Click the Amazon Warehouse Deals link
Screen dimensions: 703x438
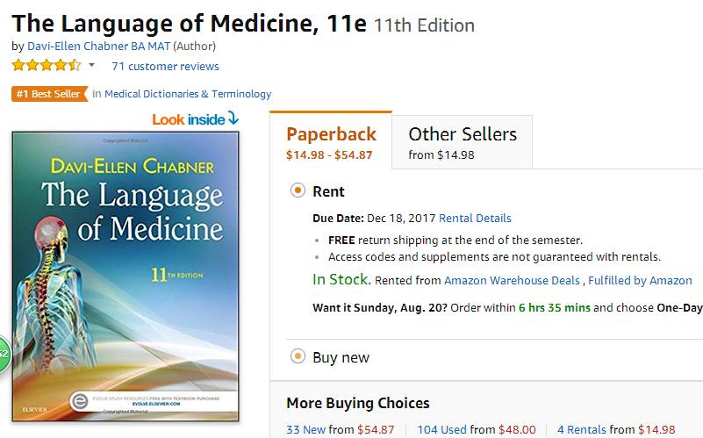pyautogui.click(x=512, y=281)
